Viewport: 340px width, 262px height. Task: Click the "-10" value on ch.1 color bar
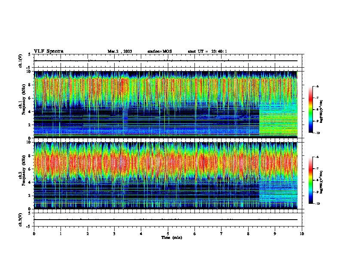(x=317, y=133)
